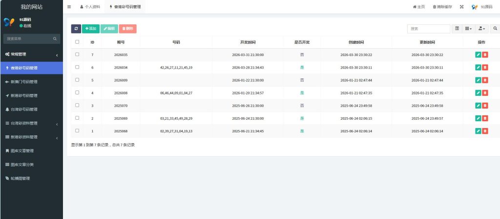The width and height of the screenshot is (500, 219).
Task: Click the 搜索 input above the table
Action: click(x=428, y=29)
